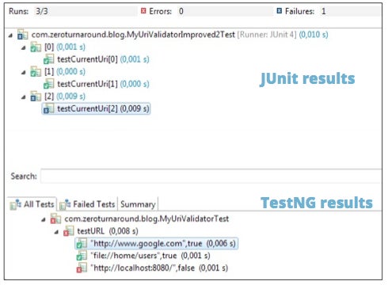Click the [2] failed suite icon
388x285 pixels.
tap(36, 97)
